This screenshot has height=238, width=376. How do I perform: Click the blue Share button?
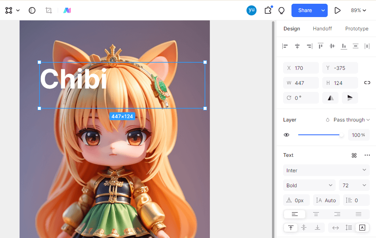tap(305, 10)
